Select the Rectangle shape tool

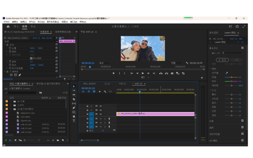pos(74,112)
